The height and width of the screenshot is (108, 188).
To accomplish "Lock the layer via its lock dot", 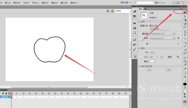I will (6, 97).
